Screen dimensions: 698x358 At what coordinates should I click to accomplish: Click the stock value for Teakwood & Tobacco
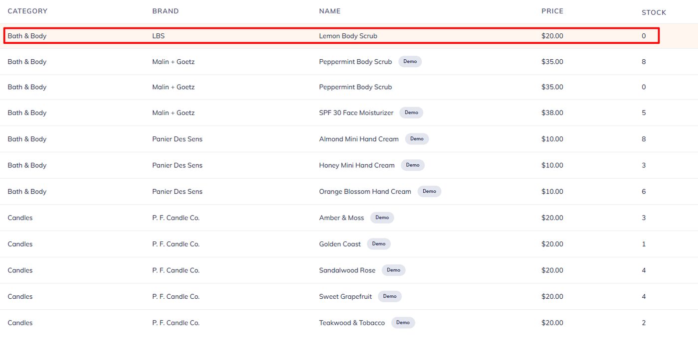pyautogui.click(x=644, y=323)
